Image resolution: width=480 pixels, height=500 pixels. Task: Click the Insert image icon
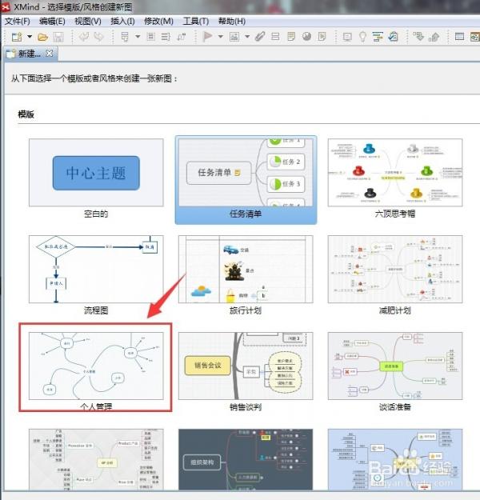coord(234,37)
